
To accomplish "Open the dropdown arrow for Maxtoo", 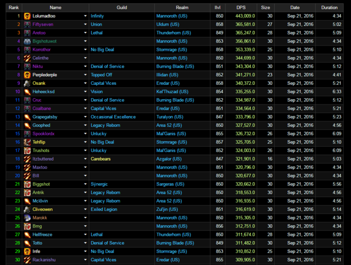I will click(x=85, y=167).
